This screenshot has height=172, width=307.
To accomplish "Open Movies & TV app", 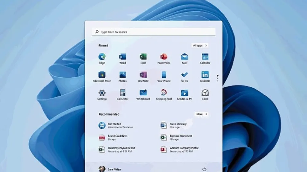I will [x=185, y=95].
